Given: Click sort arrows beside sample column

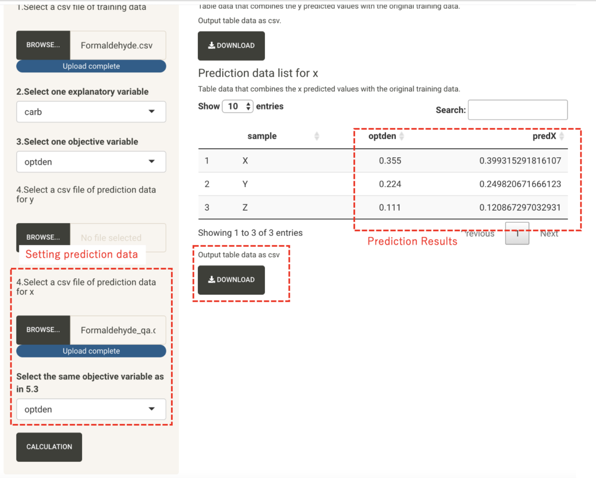Looking at the screenshot, I should click(317, 136).
